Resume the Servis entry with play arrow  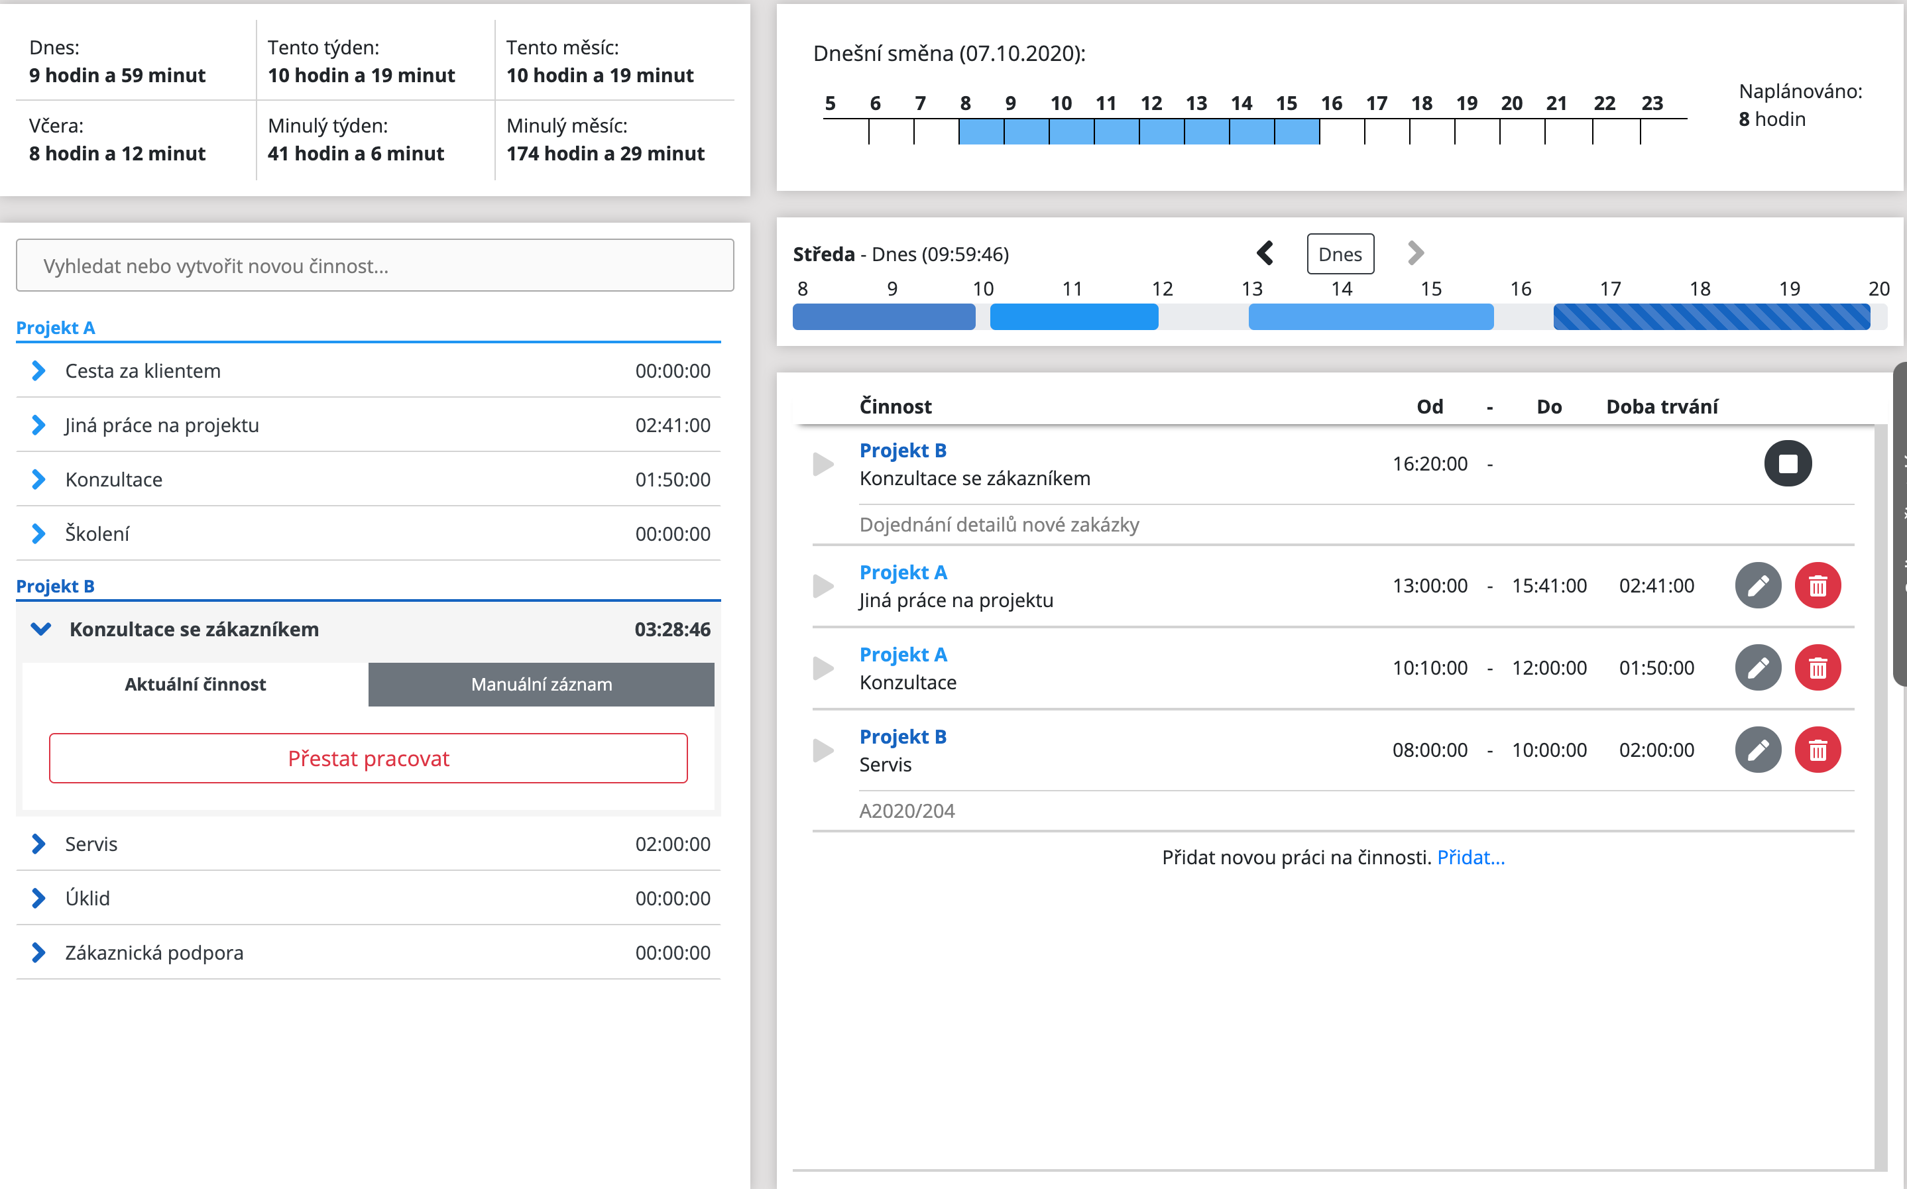tap(823, 750)
